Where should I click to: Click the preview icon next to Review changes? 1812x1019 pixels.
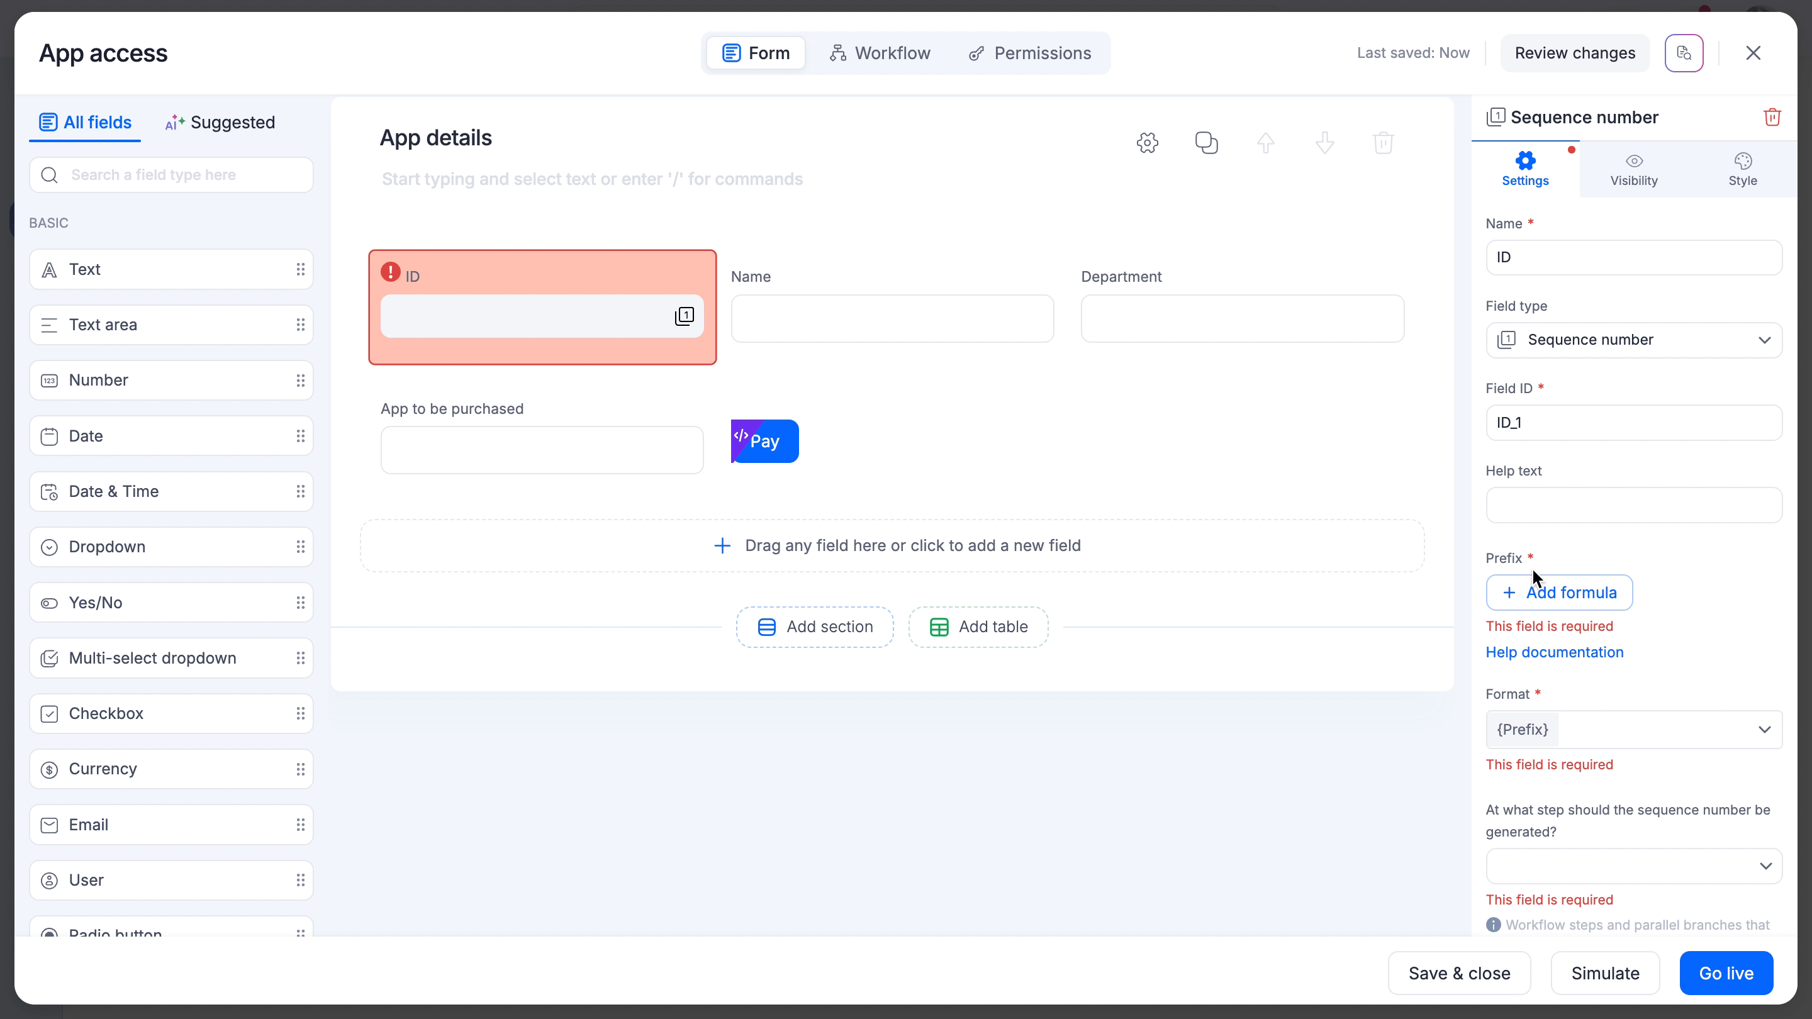1684,53
